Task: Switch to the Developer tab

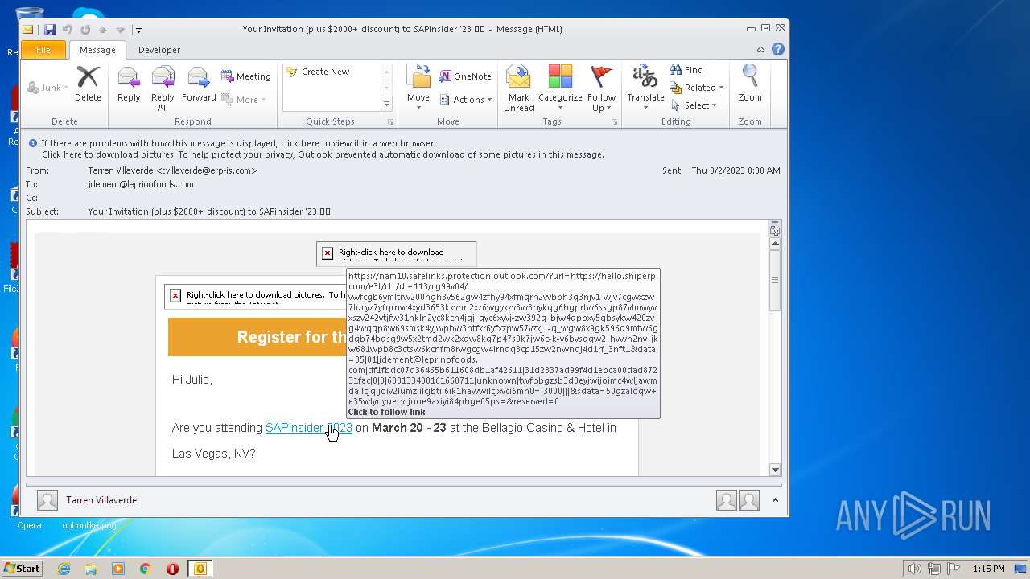Action: pos(159,50)
